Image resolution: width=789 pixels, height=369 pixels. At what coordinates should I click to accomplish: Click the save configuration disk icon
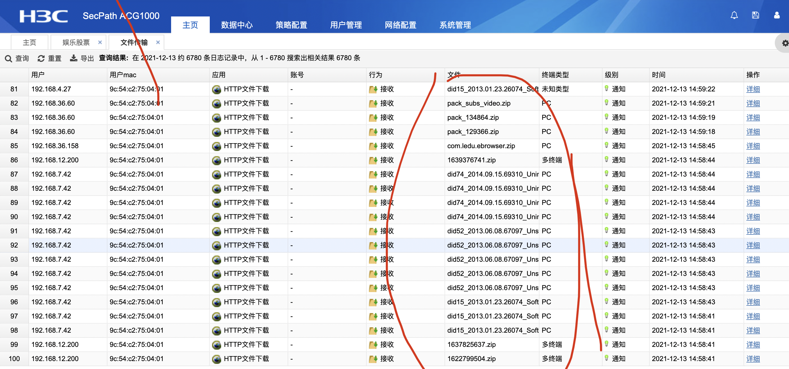coord(755,15)
